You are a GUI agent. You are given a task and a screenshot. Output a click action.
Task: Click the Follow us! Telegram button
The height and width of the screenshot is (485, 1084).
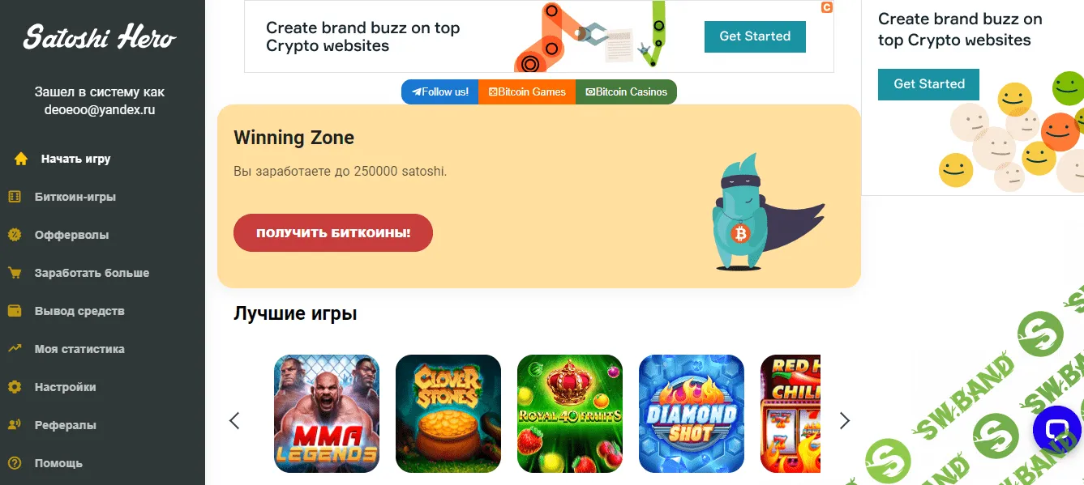pyautogui.click(x=440, y=91)
